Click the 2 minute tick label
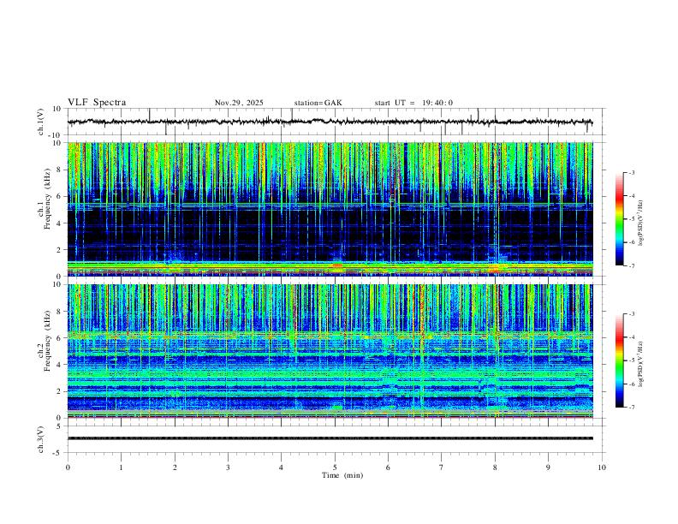 pyautogui.click(x=175, y=467)
